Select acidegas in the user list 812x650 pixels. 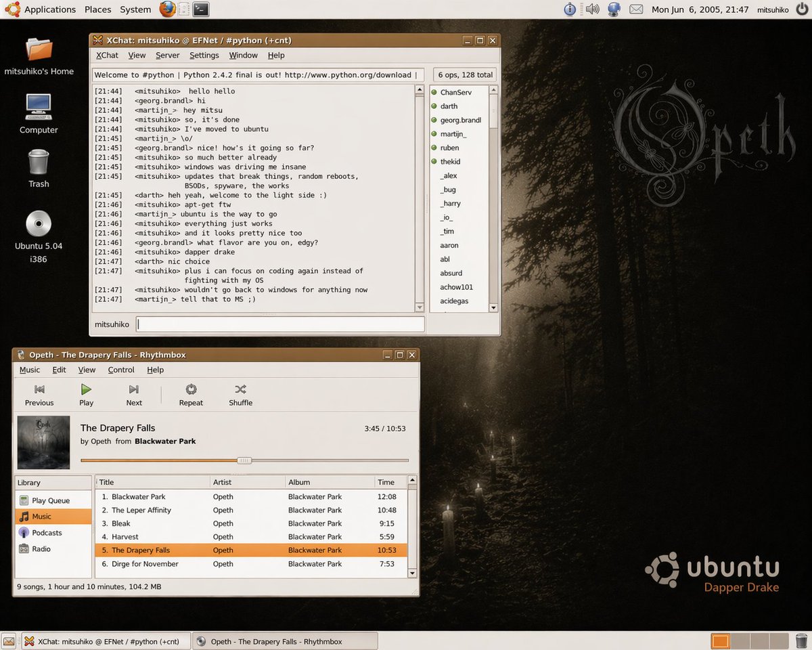coord(459,301)
